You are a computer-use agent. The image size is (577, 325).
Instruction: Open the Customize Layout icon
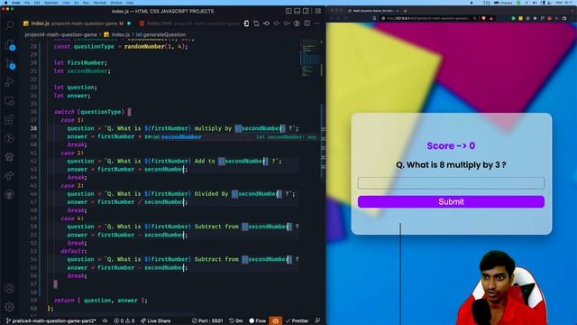click(318, 11)
